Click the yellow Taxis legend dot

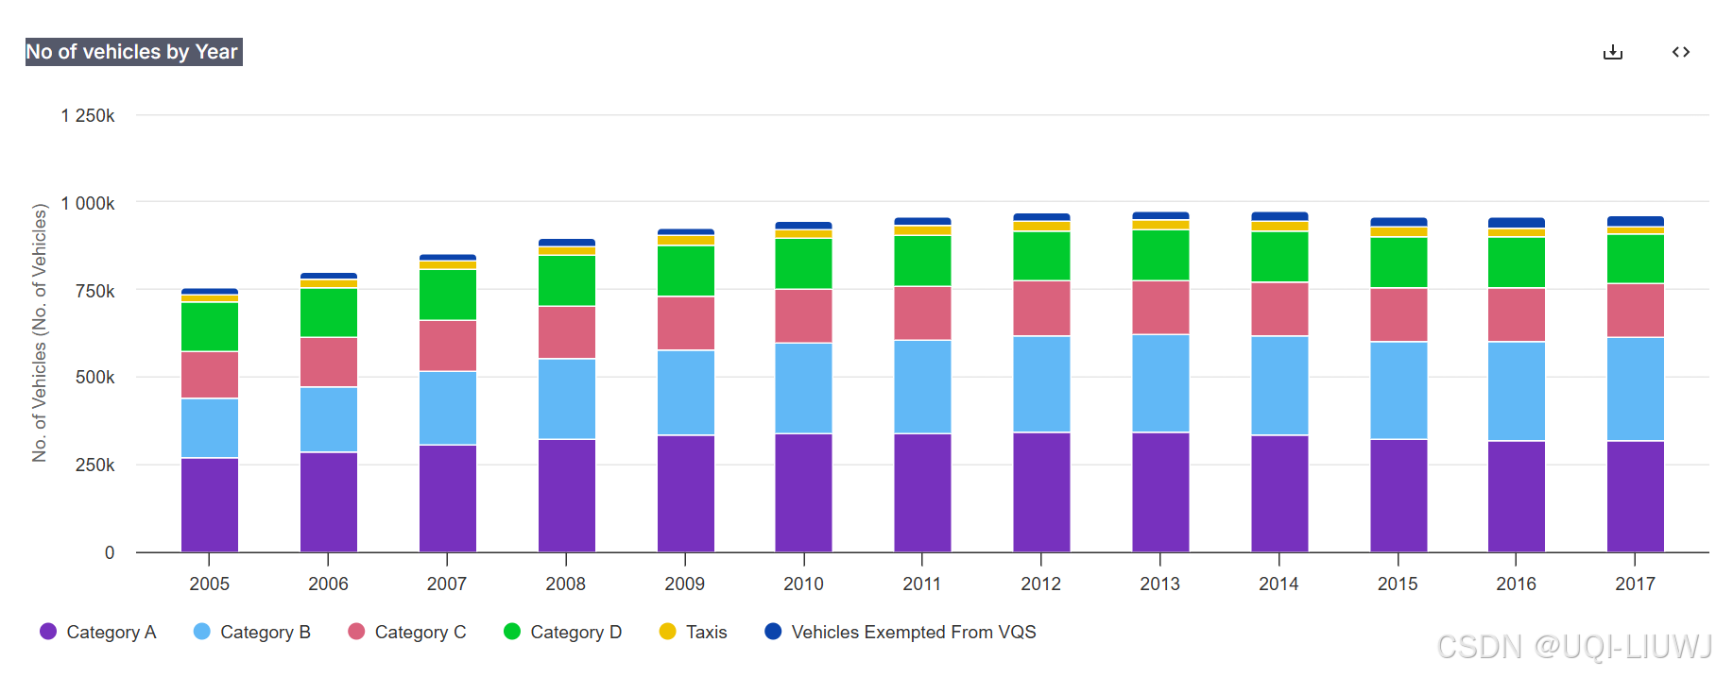(x=667, y=632)
